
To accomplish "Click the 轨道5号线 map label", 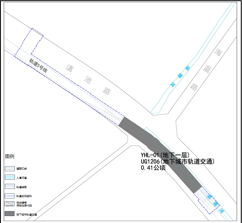I will pos(38,66).
